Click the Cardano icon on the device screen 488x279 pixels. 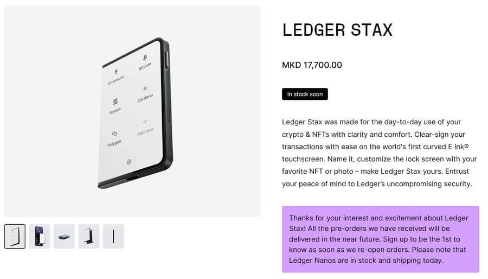click(x=145, y=88)
